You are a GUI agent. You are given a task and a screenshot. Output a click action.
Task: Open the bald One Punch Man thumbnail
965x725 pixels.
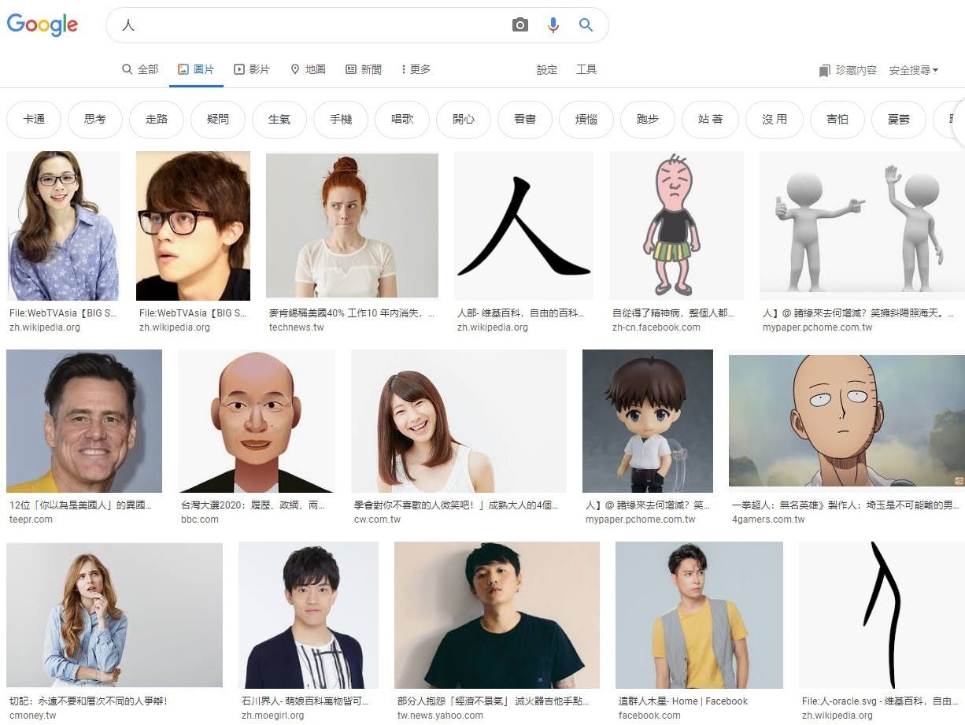(x=845, y=421)
